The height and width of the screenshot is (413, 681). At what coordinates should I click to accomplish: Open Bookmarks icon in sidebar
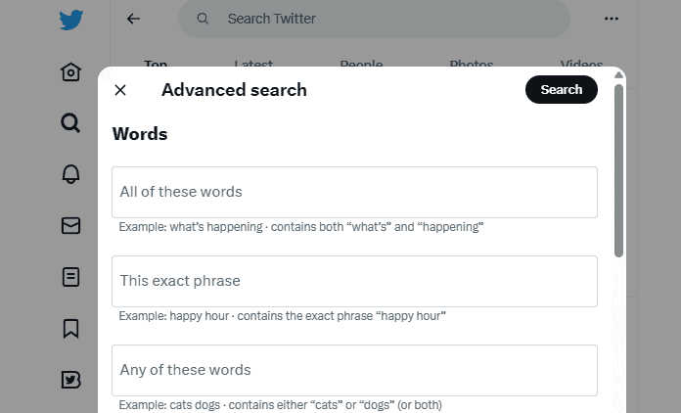pyautogui.click(x=70, y=328)
